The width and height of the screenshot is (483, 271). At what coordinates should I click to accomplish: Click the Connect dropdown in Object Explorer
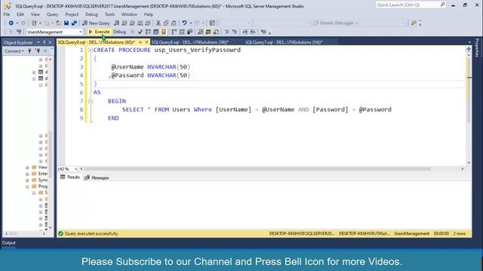pyautogui.click(x=14, y=51)
